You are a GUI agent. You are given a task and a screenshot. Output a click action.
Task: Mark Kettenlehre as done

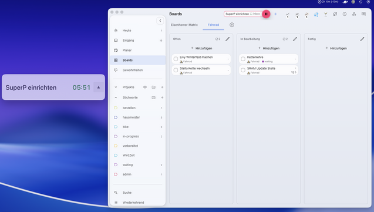tap(243, 59)
